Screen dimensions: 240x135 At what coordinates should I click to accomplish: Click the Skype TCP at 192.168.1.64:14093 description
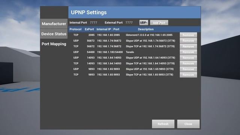coord(150,63)
